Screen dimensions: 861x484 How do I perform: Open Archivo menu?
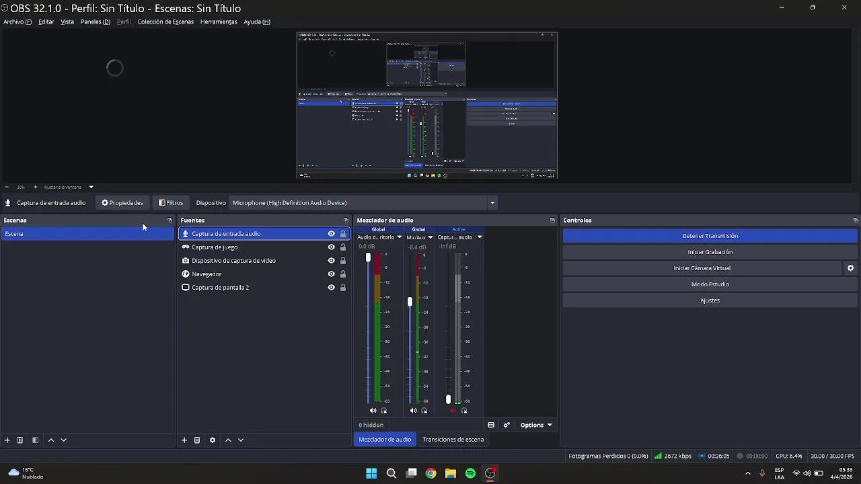point(17,22)
